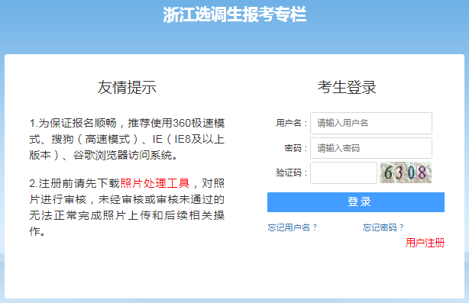This screenshot has width=469, height=303.
Task: Click the 密码： field label
Action: tap(296, 148)
